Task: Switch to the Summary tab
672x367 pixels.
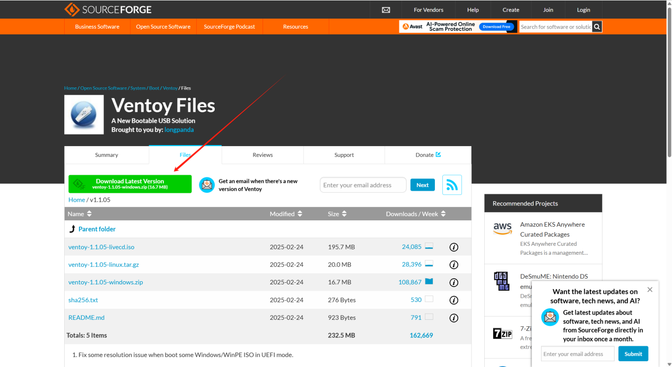Action: 107,155
